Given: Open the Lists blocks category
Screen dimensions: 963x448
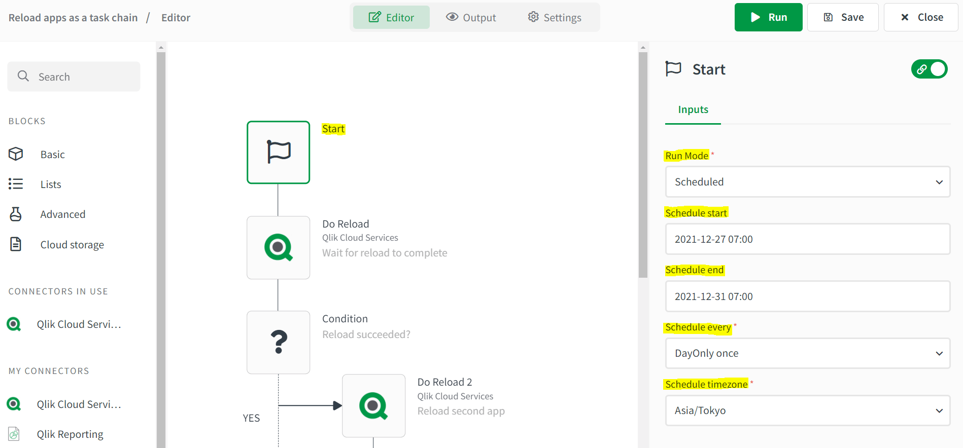Looking at the screenshot, I should pyautogui.click(x=50, y=184).
